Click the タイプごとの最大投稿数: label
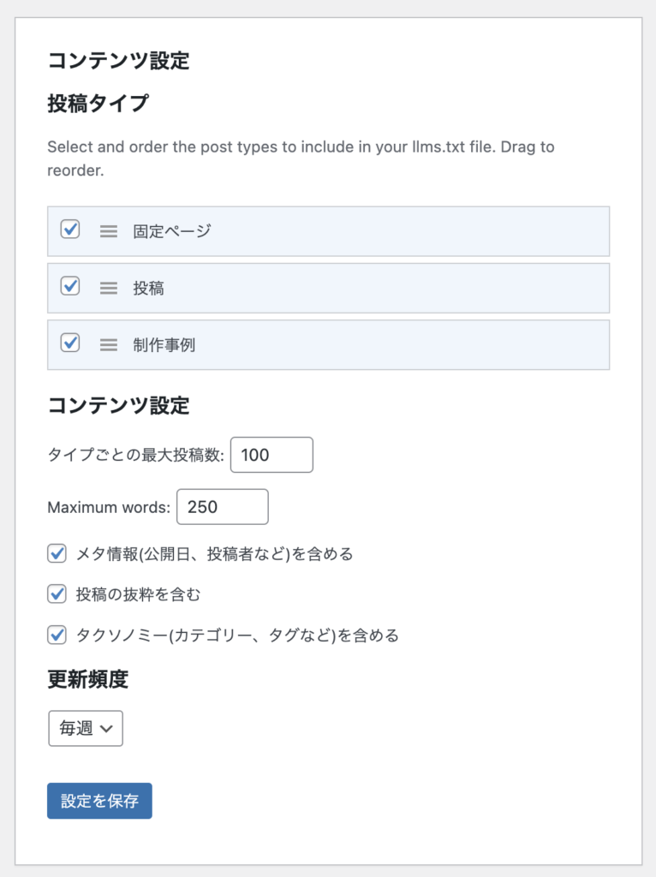The image size is (656, 877). click(136, 455)
